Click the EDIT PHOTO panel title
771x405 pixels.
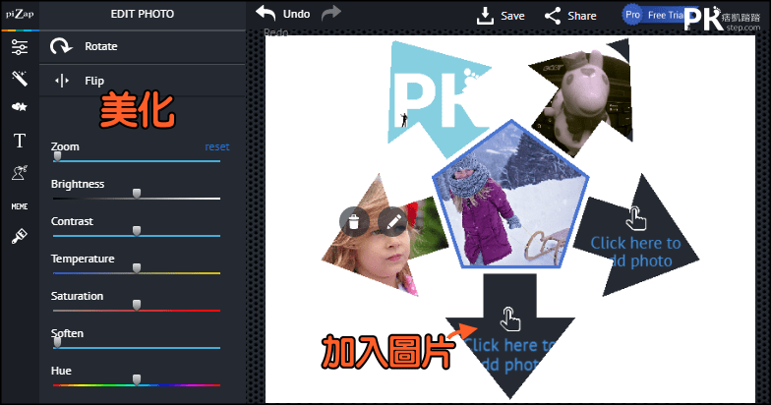click(x=142, y=14)
